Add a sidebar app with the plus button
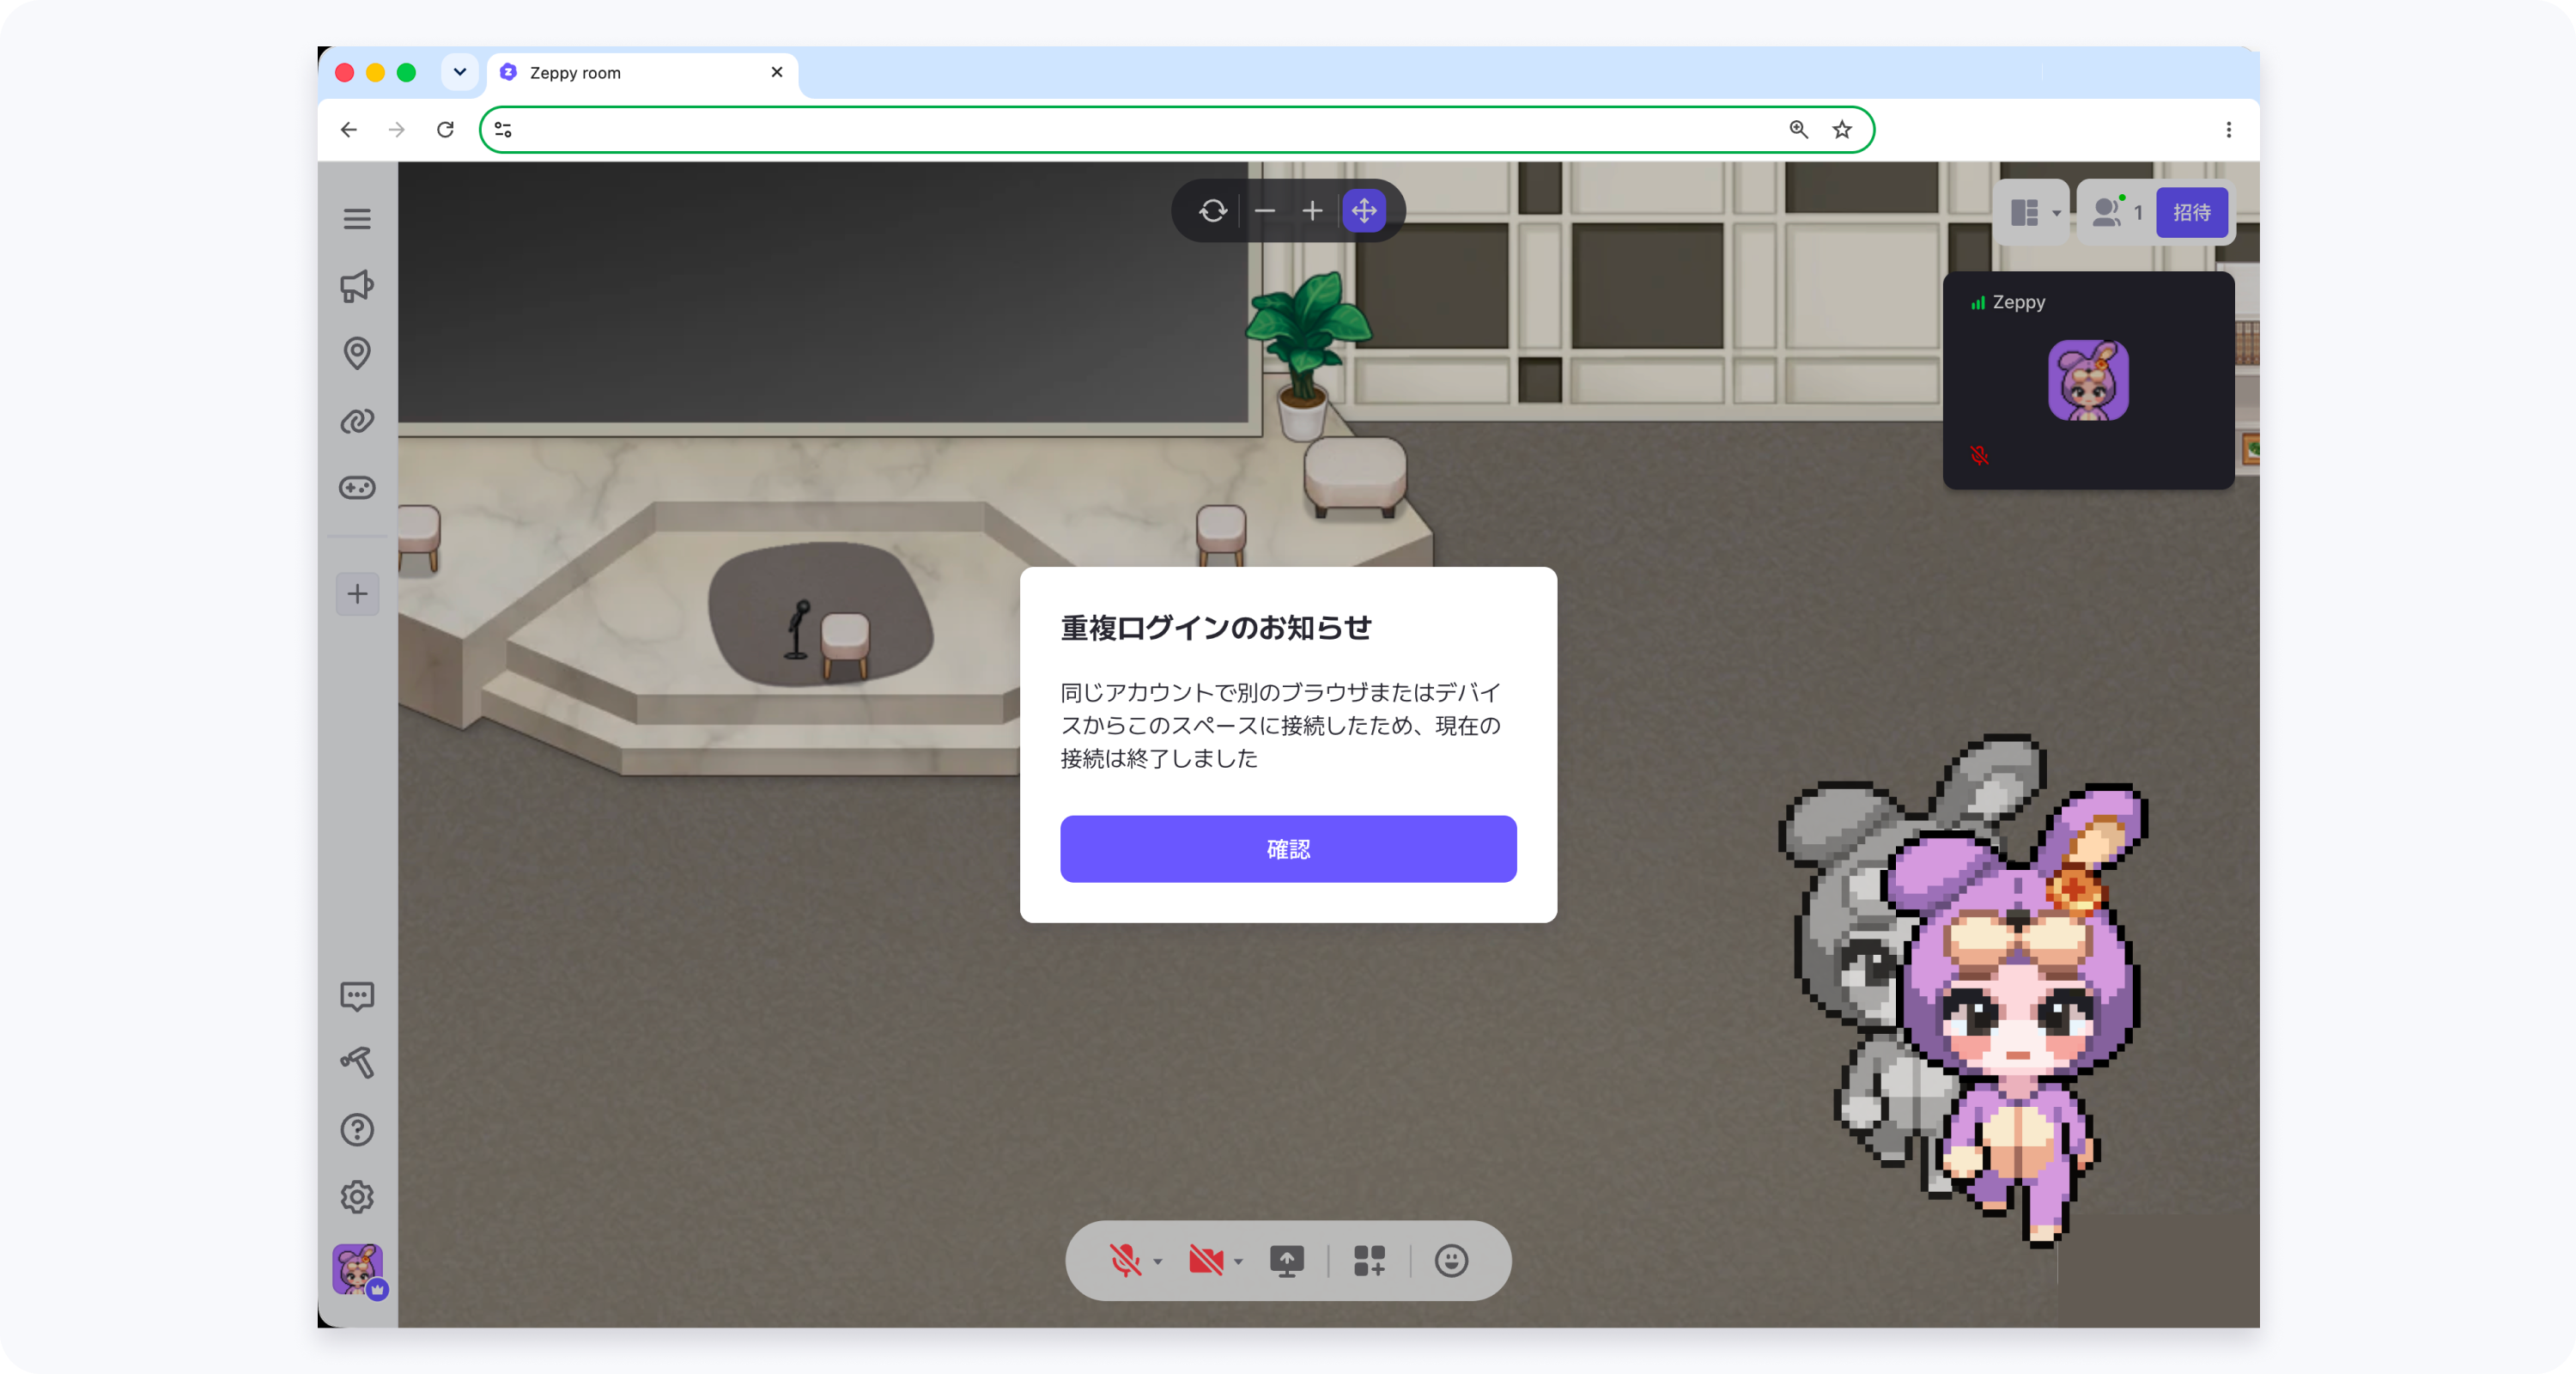The width and height of the screenshot is (2576, 1374). tap(357, 594)
